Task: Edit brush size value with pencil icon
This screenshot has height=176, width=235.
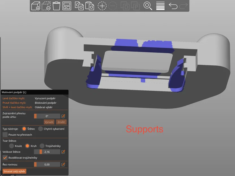Action: pyautogui.click(x=63, y=152)
